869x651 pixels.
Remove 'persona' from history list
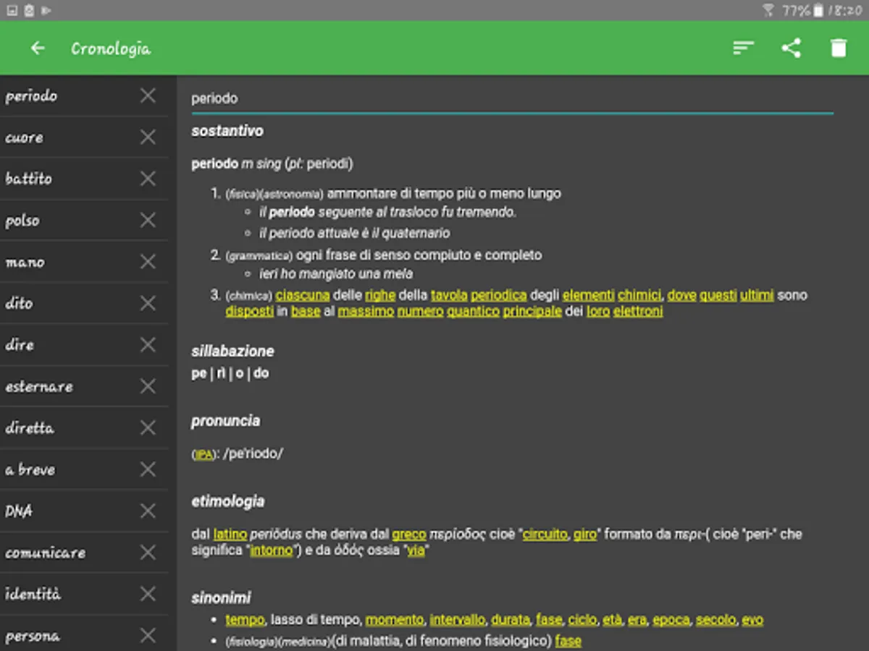(148, 636)
